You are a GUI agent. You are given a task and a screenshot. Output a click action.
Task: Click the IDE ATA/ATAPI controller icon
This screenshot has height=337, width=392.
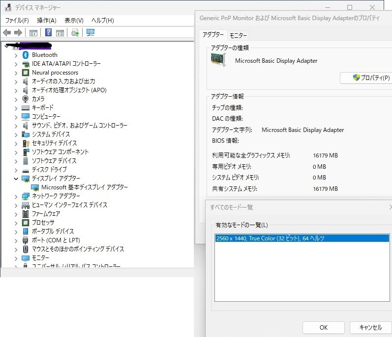coord(26,64)
